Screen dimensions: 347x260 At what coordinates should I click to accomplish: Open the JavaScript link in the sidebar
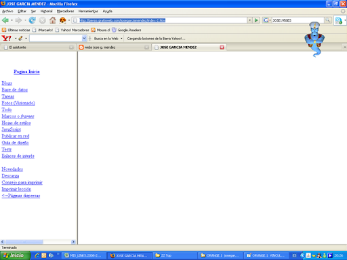(x=12, y=129)
